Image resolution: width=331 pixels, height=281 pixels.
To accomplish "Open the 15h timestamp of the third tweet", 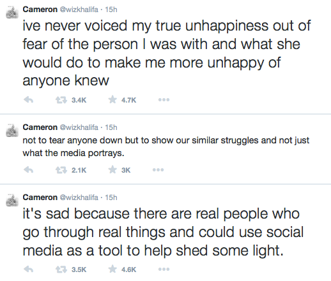I will (x=111, y=198).
